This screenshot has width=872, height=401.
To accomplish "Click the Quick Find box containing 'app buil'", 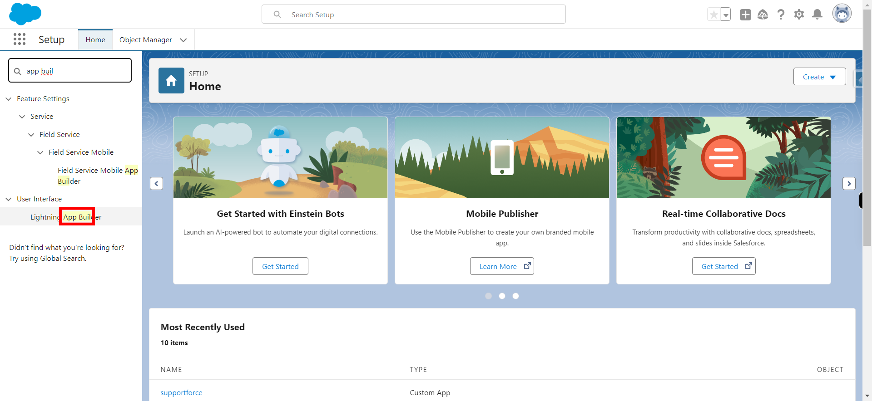I will [x=70, y=71].
